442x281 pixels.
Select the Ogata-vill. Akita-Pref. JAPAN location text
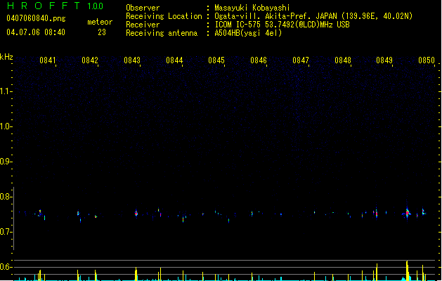pyautogui.click(x=313, y=16)
